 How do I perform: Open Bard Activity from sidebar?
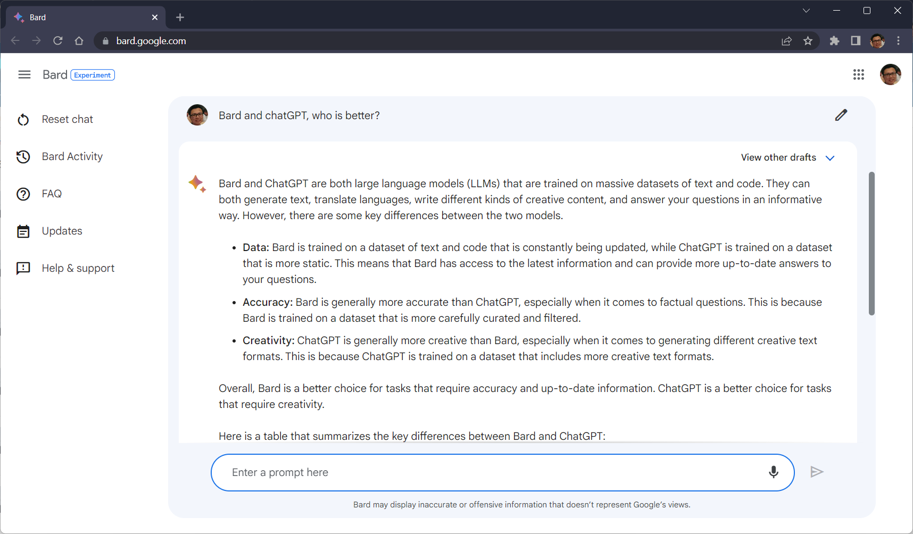pos(72,156)
